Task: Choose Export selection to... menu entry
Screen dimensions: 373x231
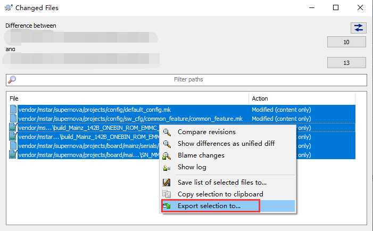Action: click(209, 206)
